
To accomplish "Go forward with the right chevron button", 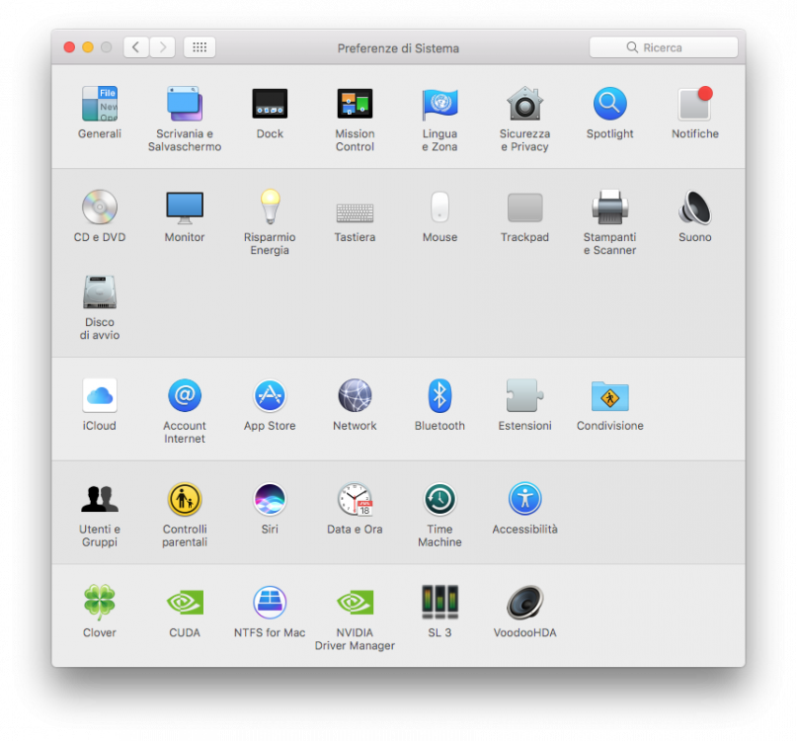I will 163,47.
